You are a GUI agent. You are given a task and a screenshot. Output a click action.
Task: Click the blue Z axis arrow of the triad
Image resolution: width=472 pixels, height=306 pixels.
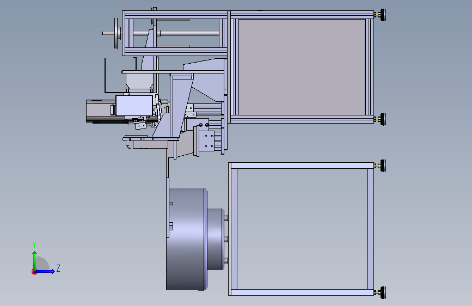45,271
